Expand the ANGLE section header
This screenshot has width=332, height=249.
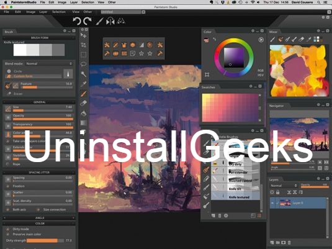click(x=39, y=218)
